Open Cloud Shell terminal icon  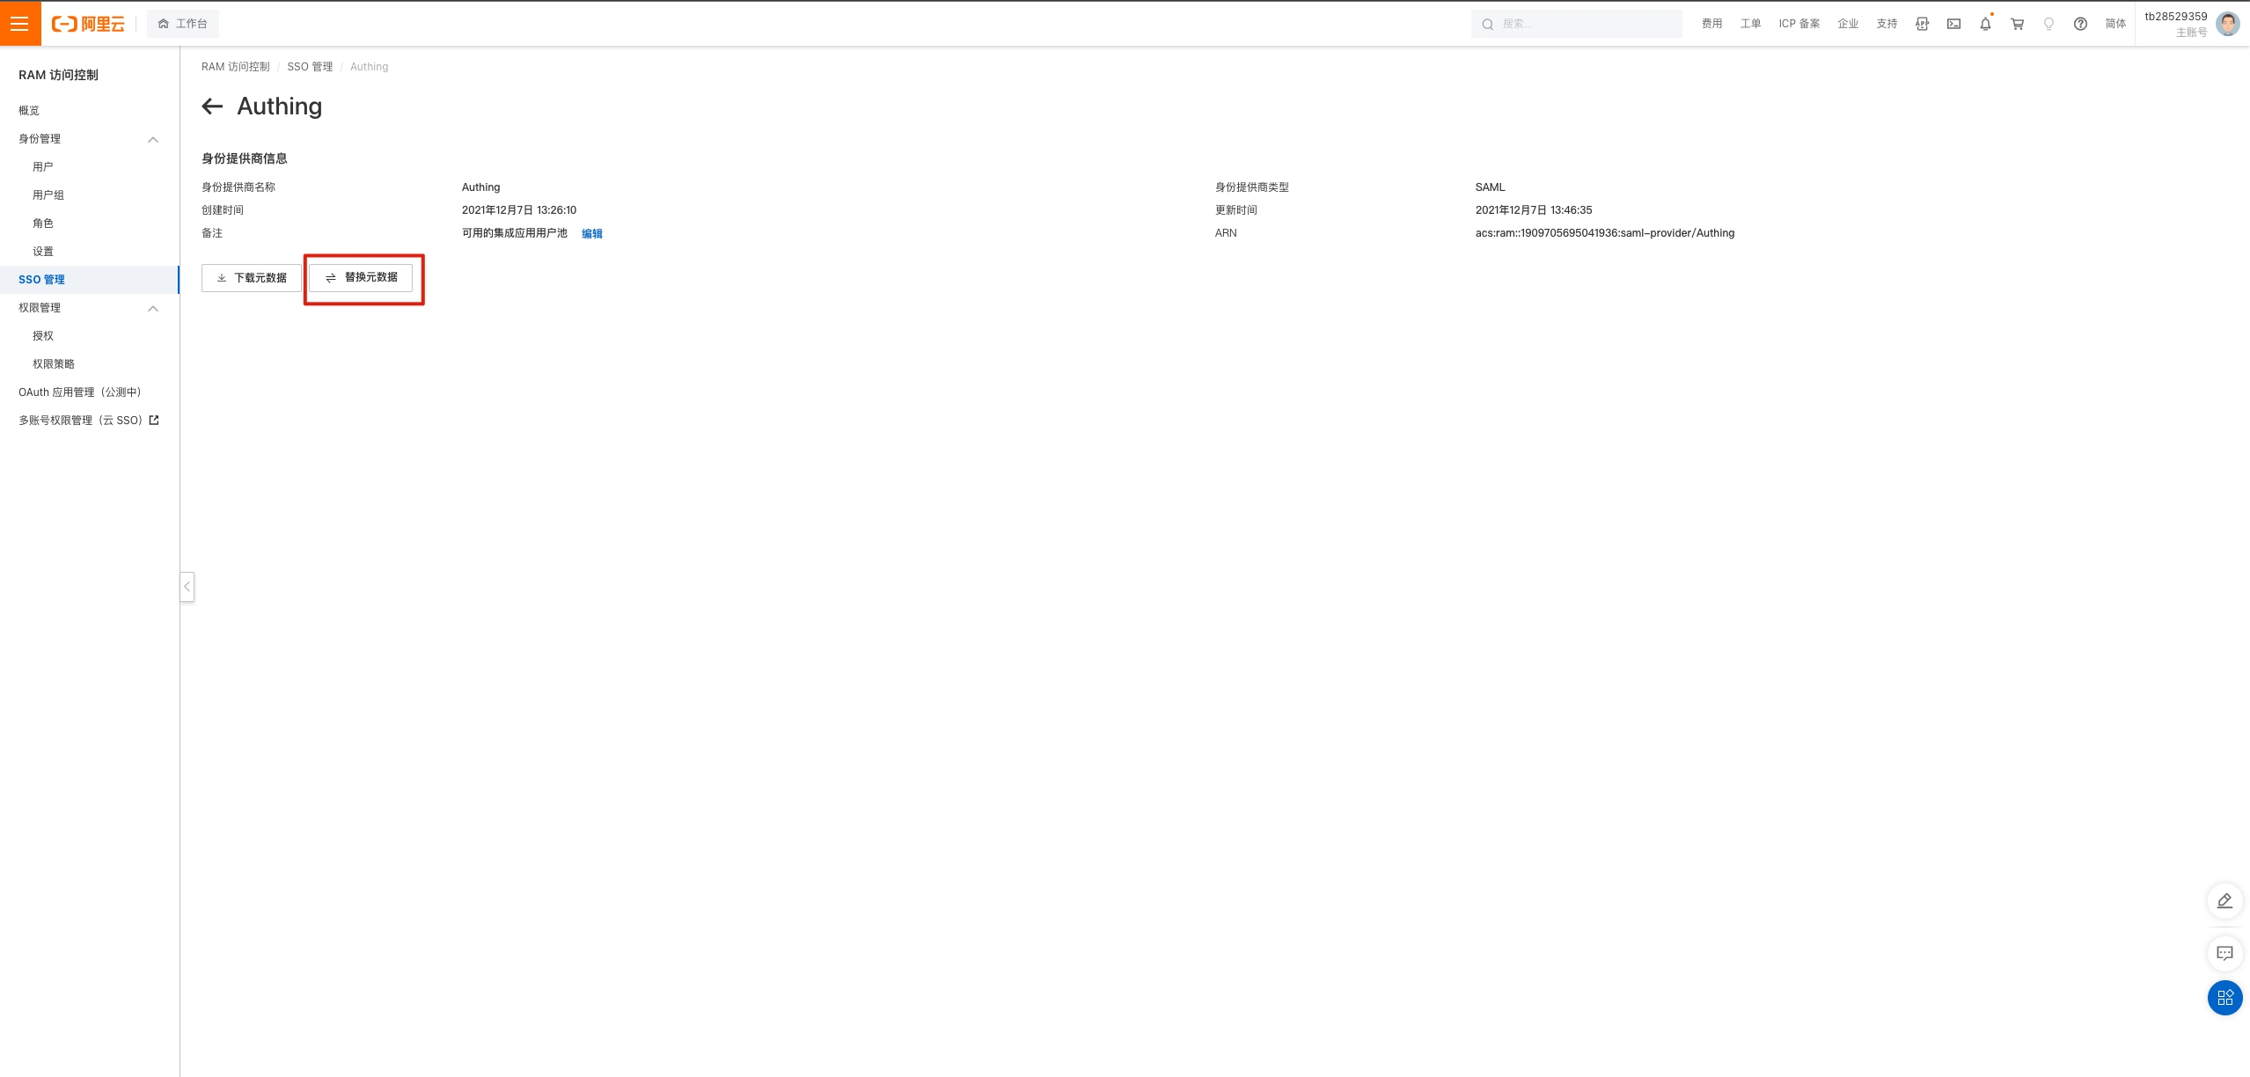point(1953,24)
